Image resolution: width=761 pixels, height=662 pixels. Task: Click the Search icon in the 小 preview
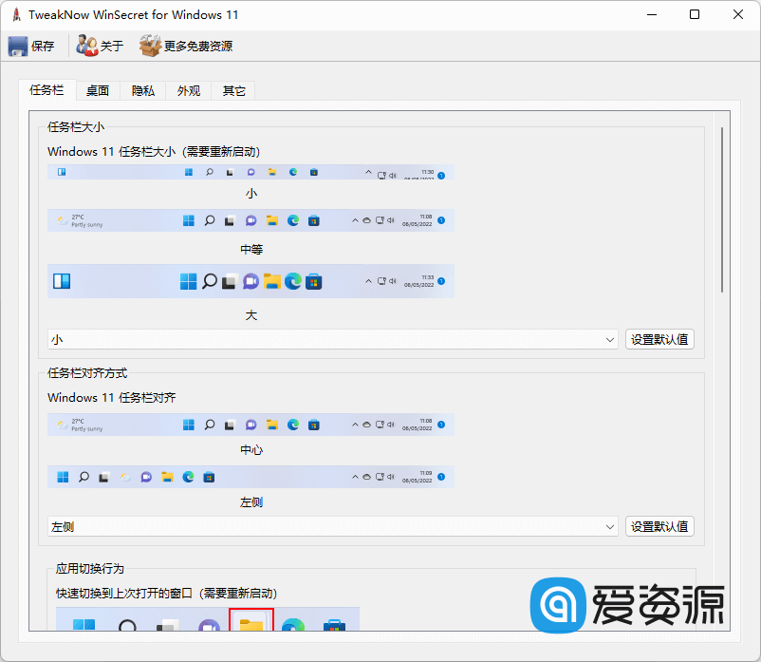click(209, 171)
